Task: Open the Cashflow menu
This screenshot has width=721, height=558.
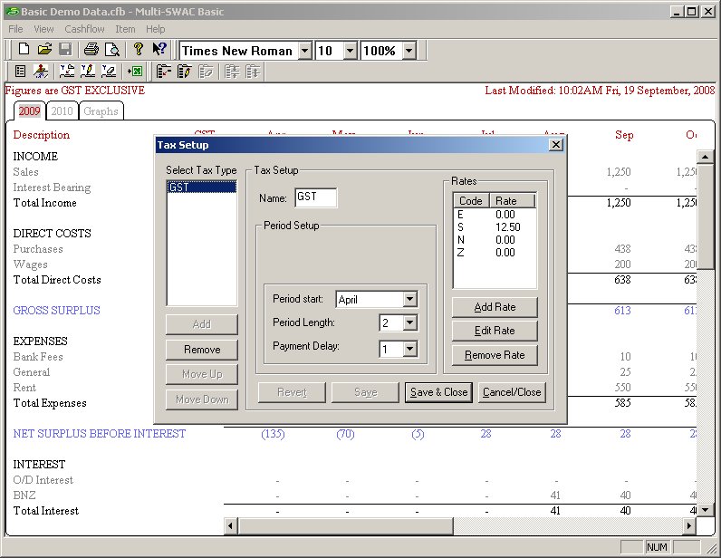Action: tap(84, 29)
